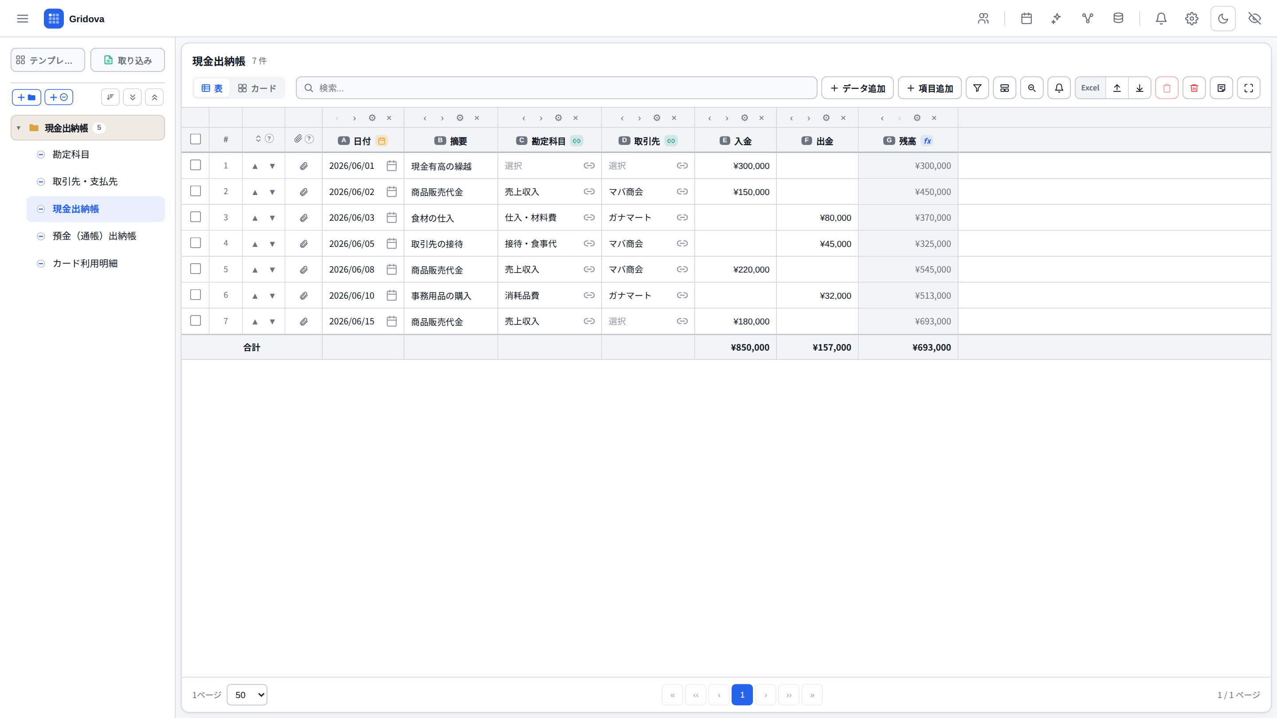Open the database icon in header
The image size is (1277, 718).
click(x=1118, y=19)
